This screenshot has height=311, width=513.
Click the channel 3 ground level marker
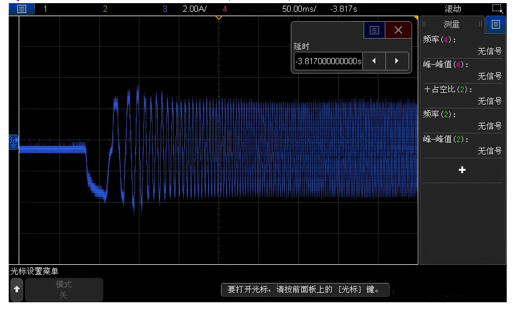(x=14, y=142)
